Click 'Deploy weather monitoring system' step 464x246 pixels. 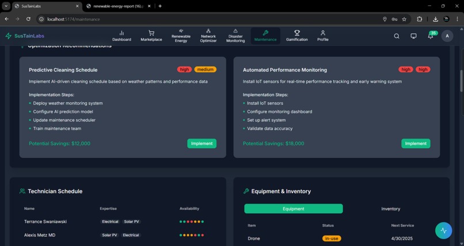coord(68,103)
